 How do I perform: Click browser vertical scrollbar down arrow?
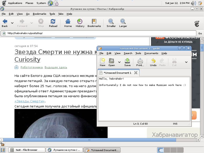pyautogui.click(x=202, y=136)
